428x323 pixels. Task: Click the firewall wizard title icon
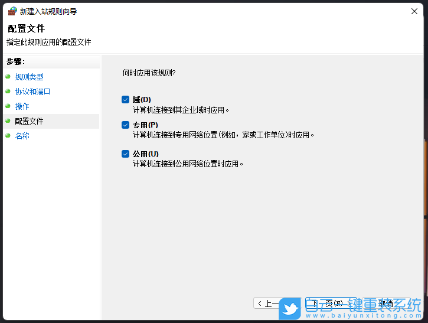click(x=12, y=11)
